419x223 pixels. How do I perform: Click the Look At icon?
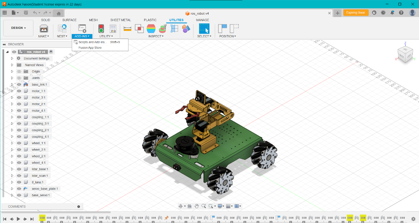point(189,206)
